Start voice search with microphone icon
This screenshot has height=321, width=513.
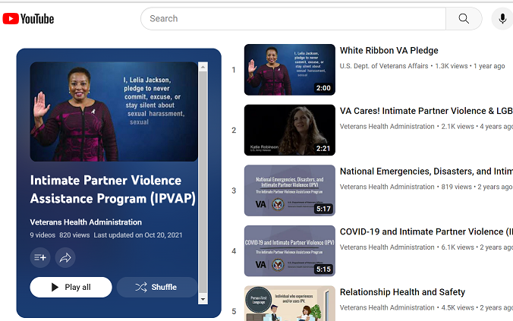point(502,19)
